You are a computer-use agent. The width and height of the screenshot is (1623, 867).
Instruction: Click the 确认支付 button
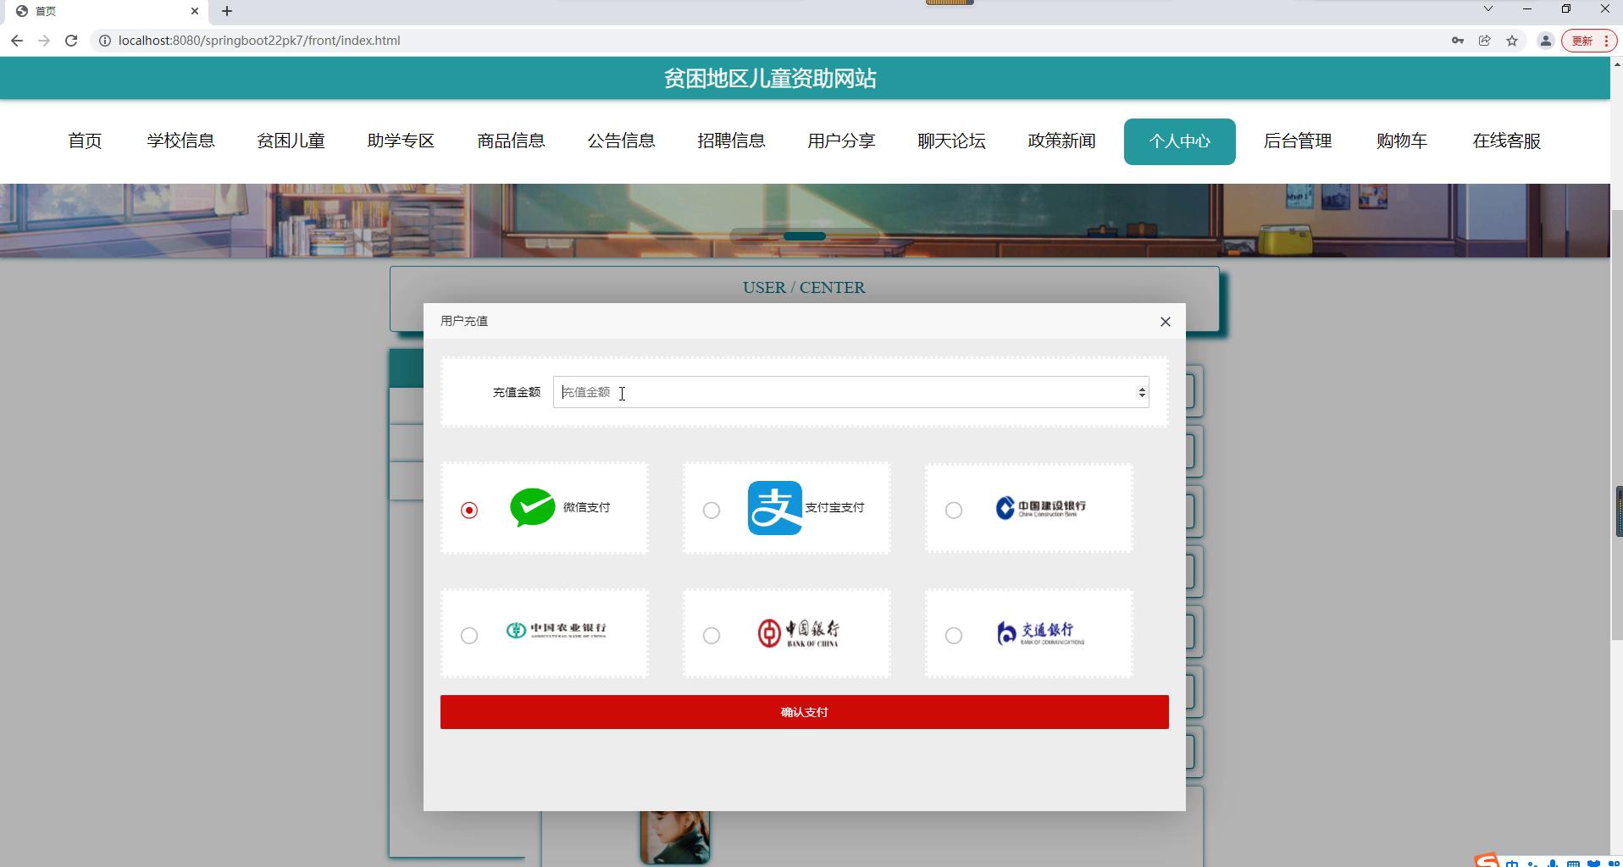click(804, 712)
